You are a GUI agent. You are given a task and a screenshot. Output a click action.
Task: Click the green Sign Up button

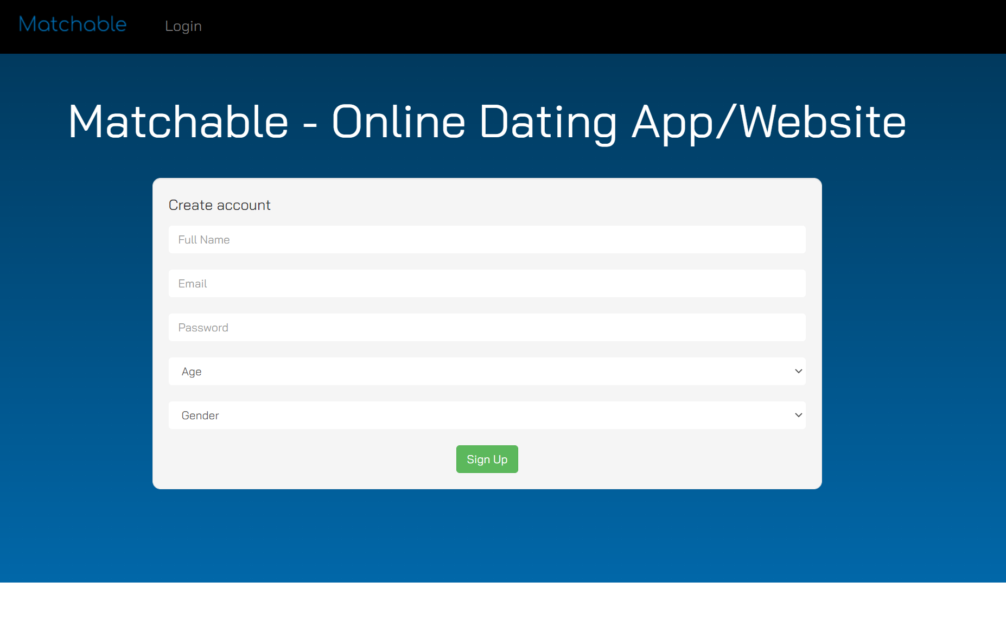pos(487,459)
